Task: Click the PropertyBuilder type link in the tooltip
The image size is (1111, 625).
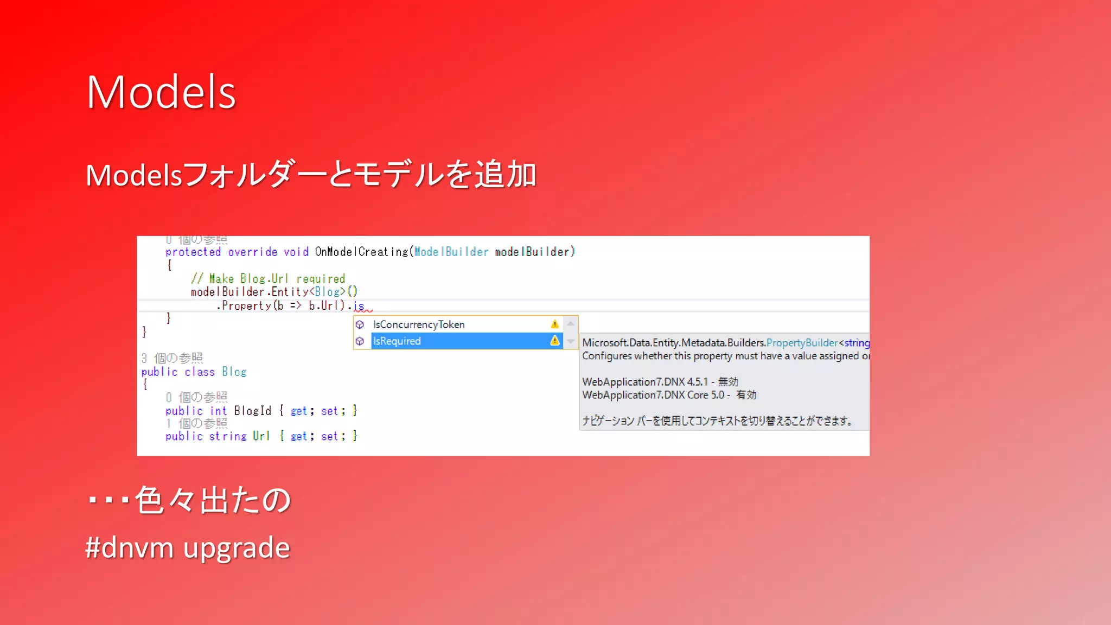Action: coord(802,343)
